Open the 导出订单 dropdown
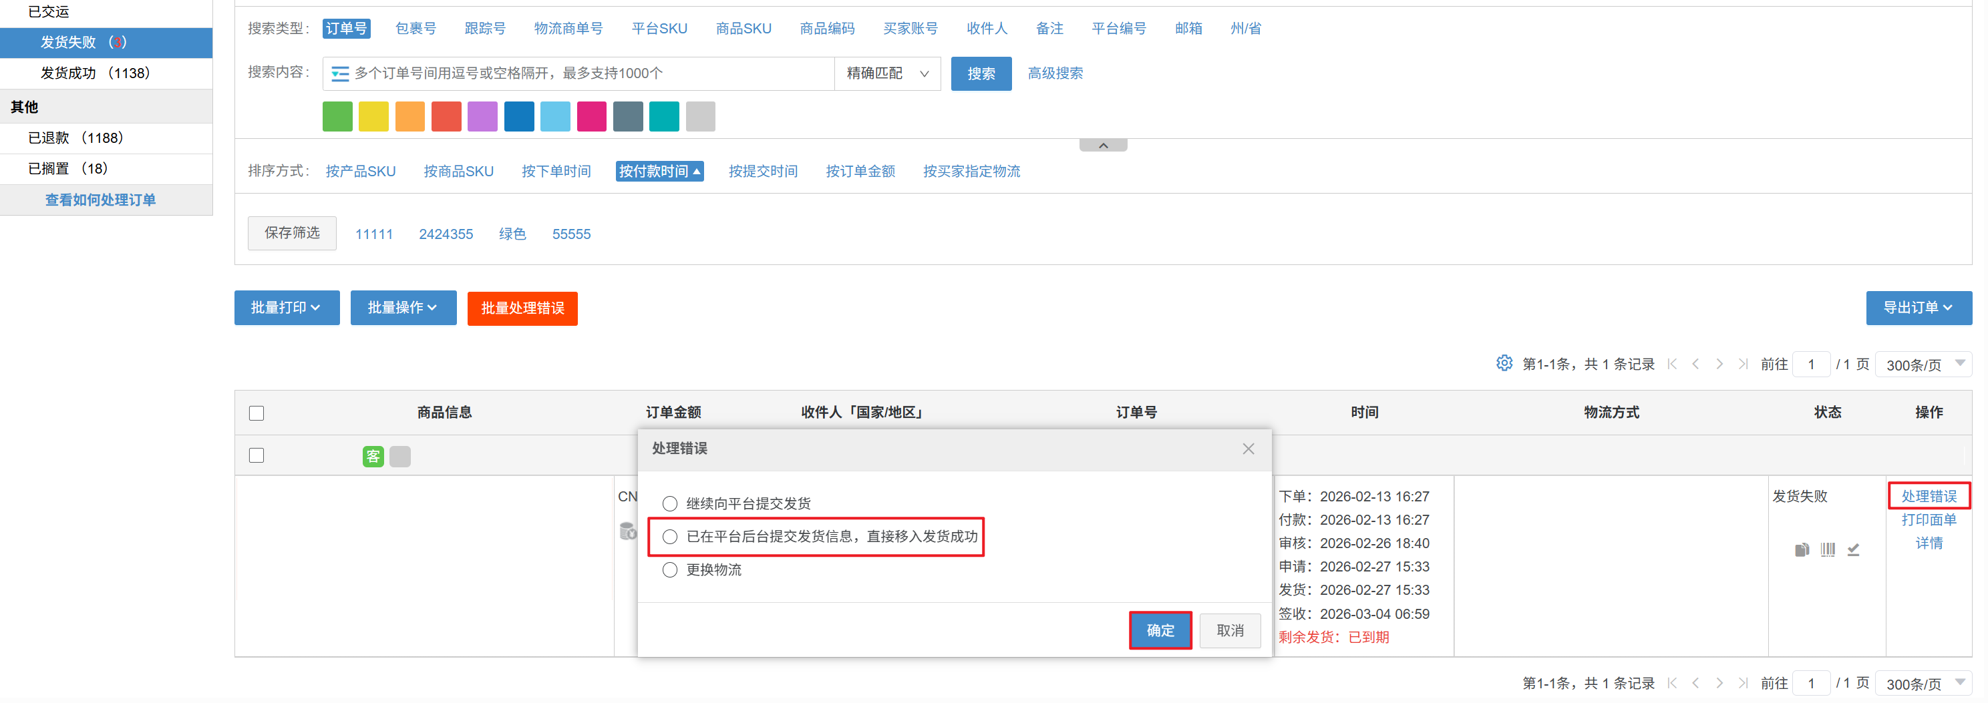Viewport: 1988px width, 703px height. [1918, 308]
